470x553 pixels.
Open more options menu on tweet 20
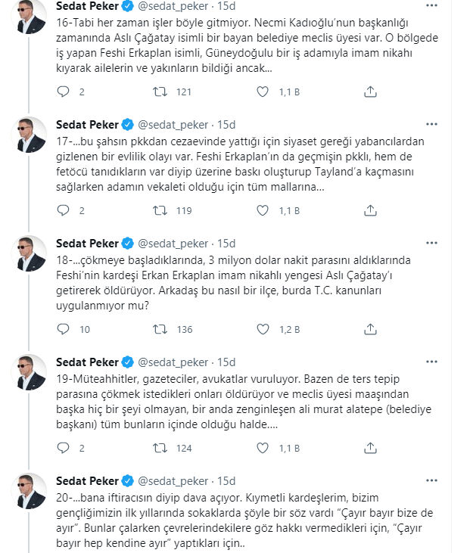pos(431,480)
